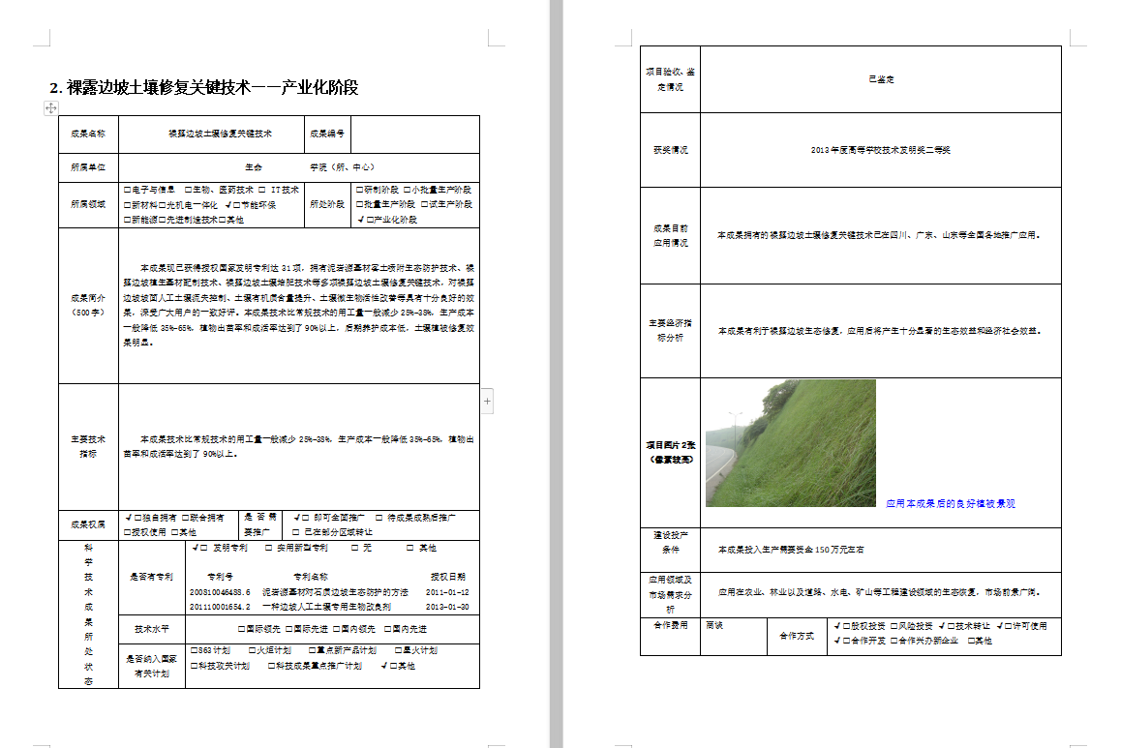1121x748 pixels.
Task: Click the 已鉴定 cell on page two
Action: (x=880, y=79)
